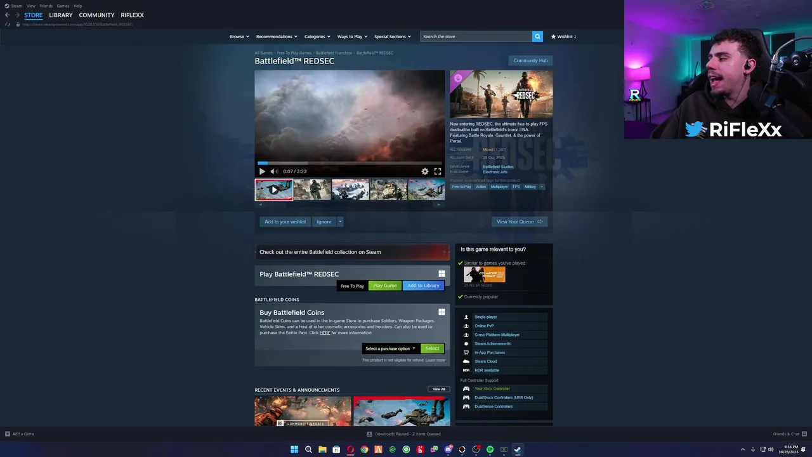
Task: Expand the Browse store menu
Action: [x=239, y=36]
